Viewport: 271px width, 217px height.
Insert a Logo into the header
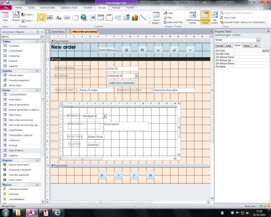tap(168, 13)
